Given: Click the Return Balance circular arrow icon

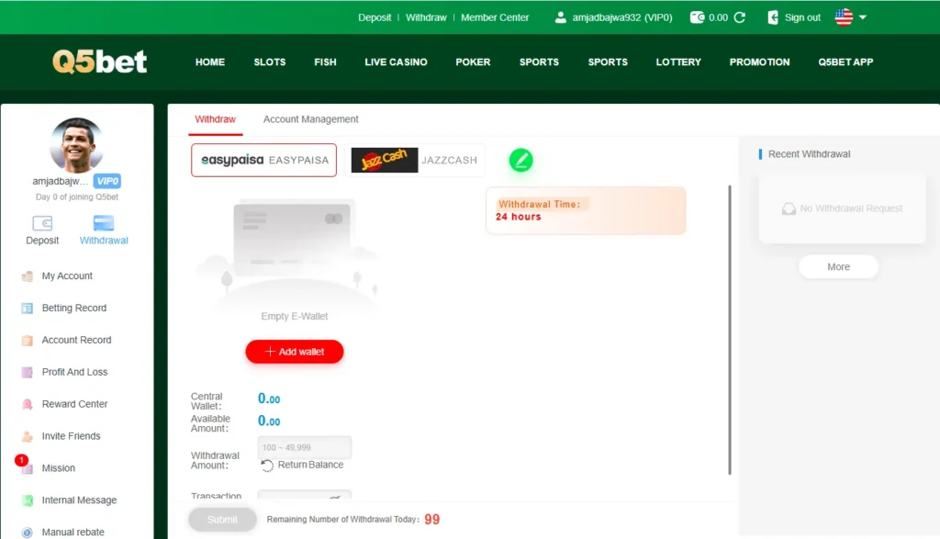Looking at the screenshot, I should tap(267, 466).
